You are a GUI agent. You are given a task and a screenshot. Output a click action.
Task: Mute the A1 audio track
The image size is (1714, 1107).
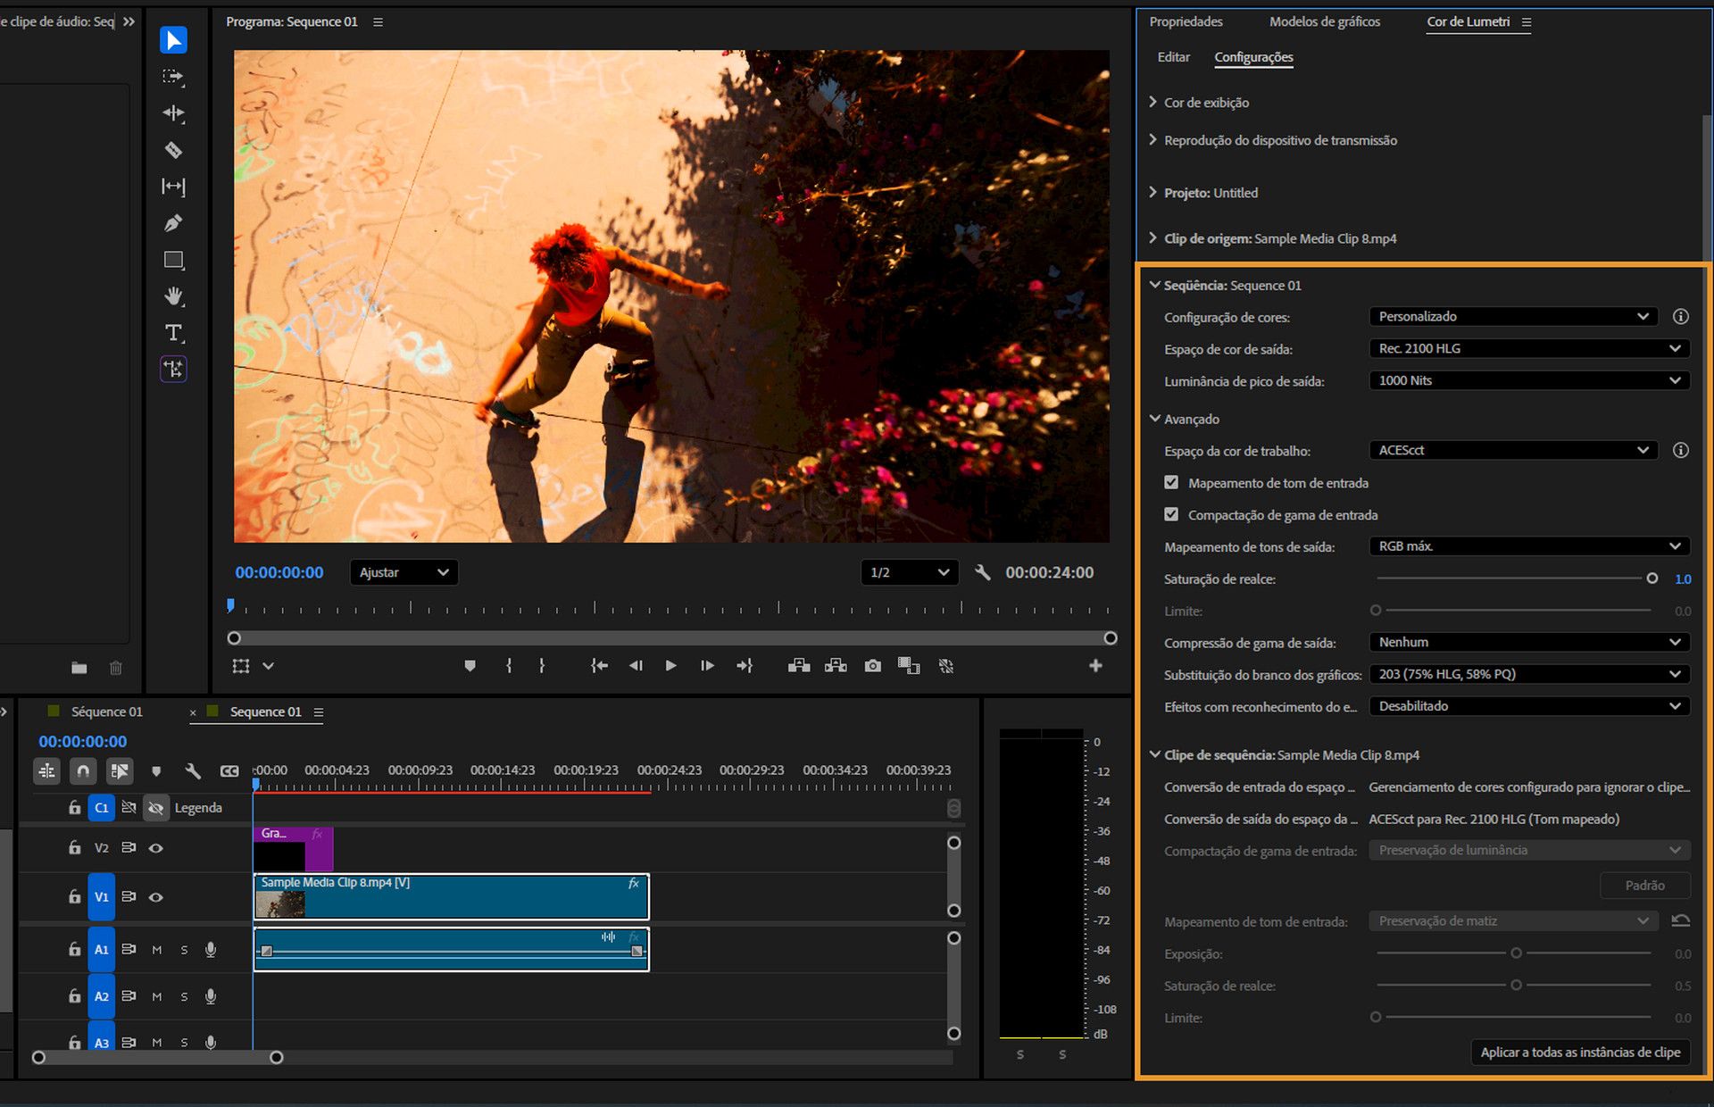[x=156, y=949]
